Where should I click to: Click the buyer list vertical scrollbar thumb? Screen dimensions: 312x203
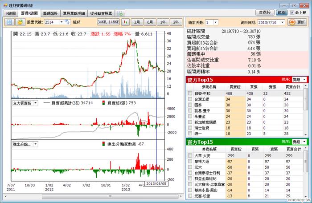[x=306, y=99]
